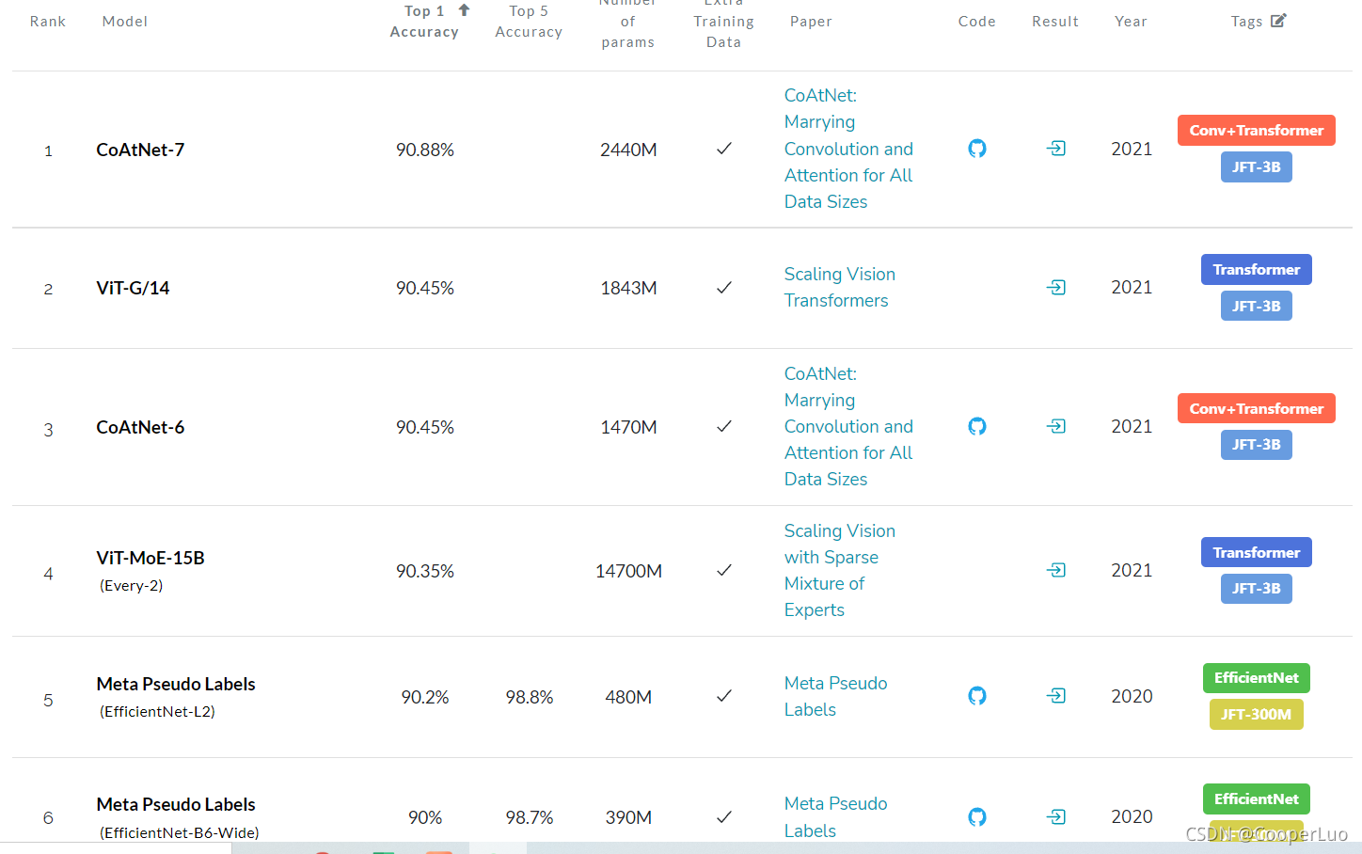Open result icon for Meta Pseudo Labels EfficientNet-L2

coord(1056,696)
